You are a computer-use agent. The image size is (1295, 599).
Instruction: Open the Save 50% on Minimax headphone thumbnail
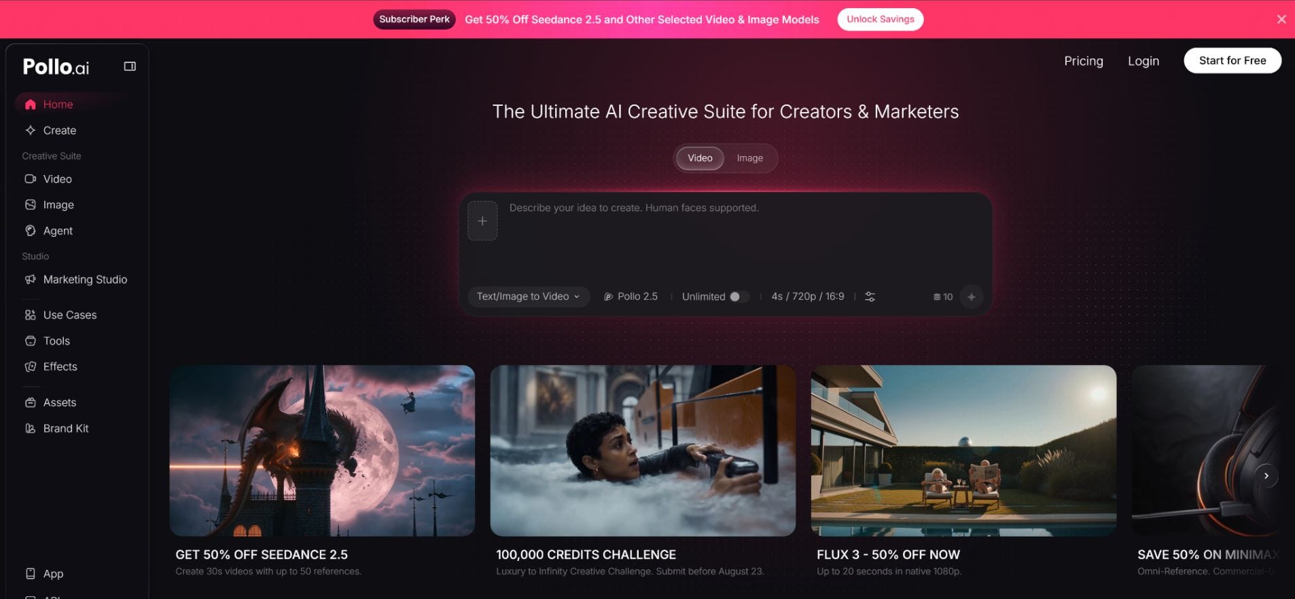tap(1207, 450)
